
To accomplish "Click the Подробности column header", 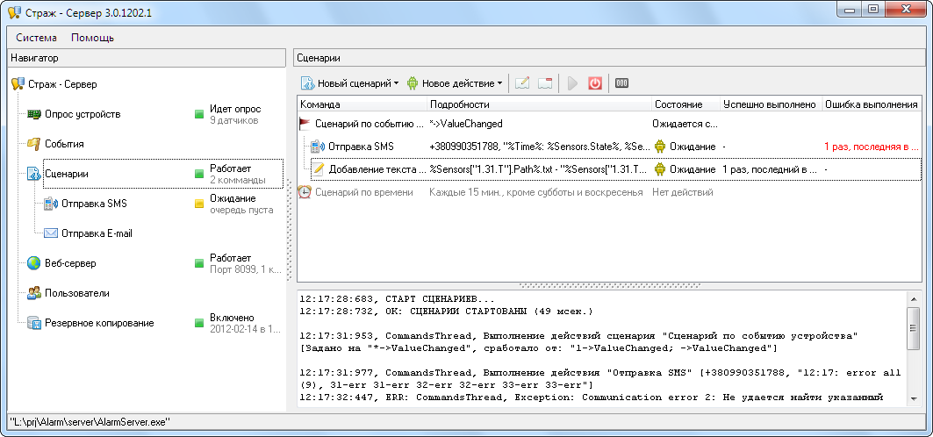I will tap(540, 104).
